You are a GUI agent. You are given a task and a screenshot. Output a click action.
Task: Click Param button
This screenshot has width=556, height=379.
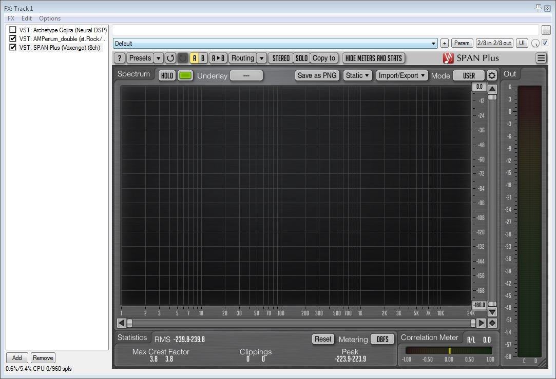click(x=462, y=43)
